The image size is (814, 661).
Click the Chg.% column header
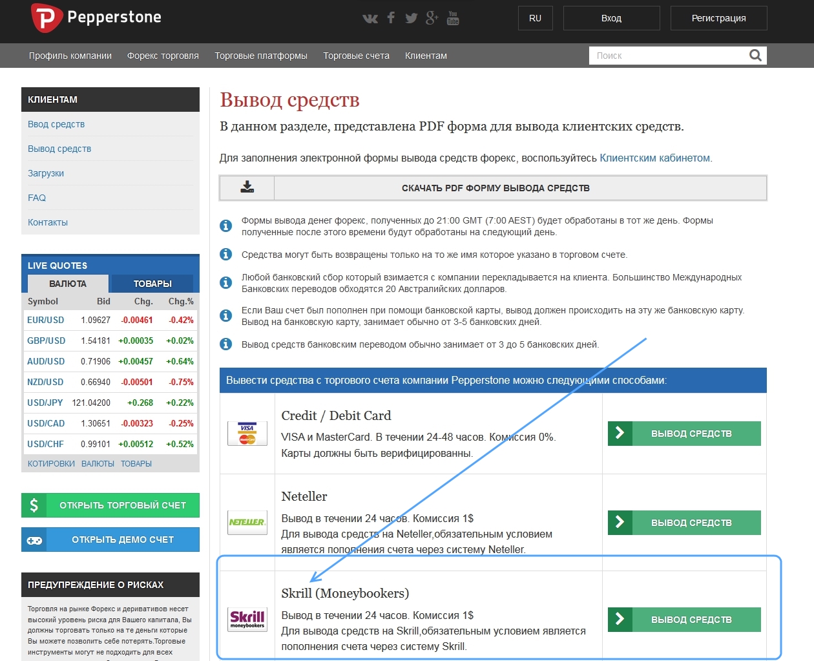(181, 301)
